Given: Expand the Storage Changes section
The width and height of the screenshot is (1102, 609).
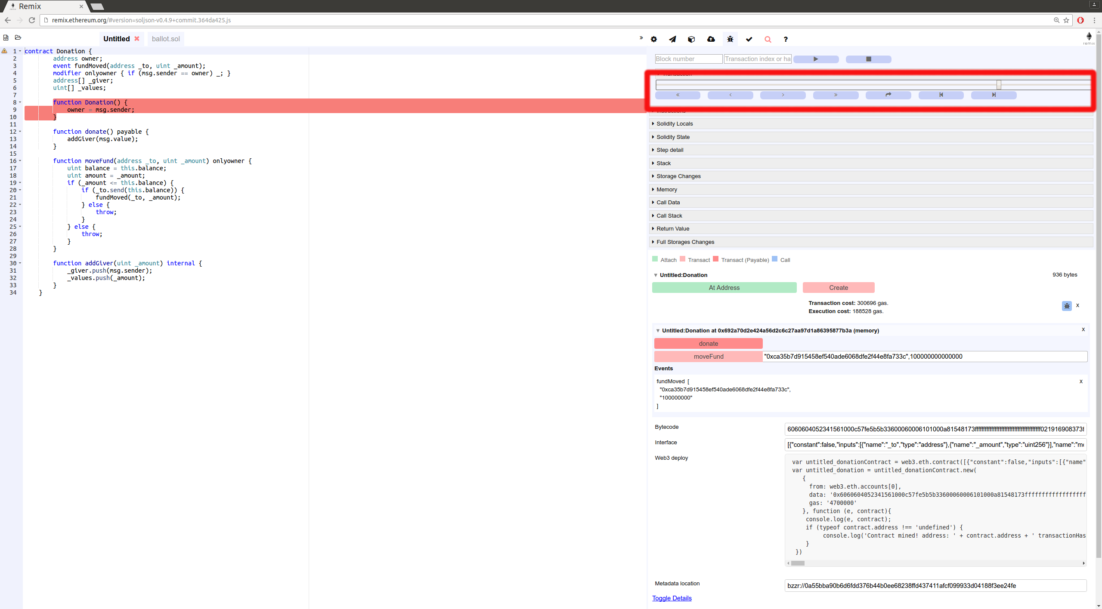Looking at the screenshot, I should pyautogui.click(x=678, y=176).
